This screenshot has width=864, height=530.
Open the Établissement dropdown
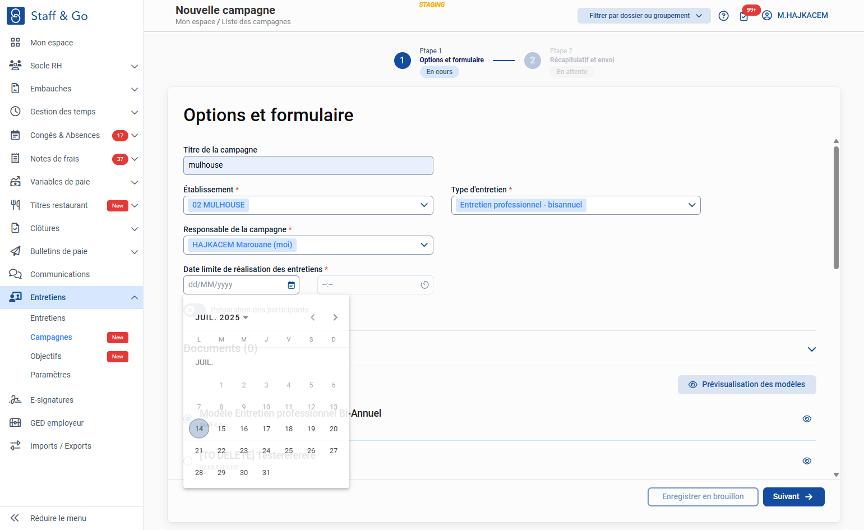point(308,205)
